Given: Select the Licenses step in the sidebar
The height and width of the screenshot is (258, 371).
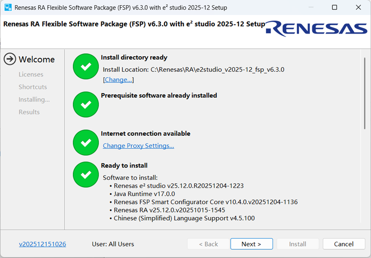Looking at the screenshot, I should click(31, 74).
